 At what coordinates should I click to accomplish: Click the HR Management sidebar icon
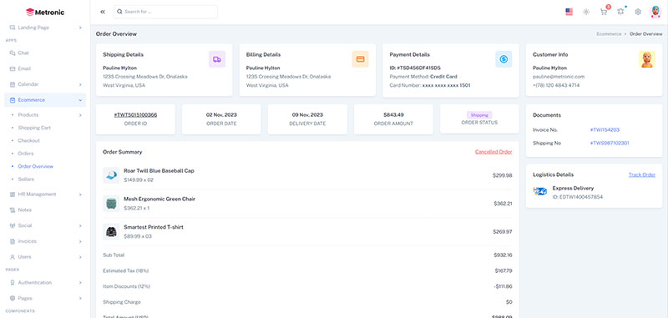(13, 194)
